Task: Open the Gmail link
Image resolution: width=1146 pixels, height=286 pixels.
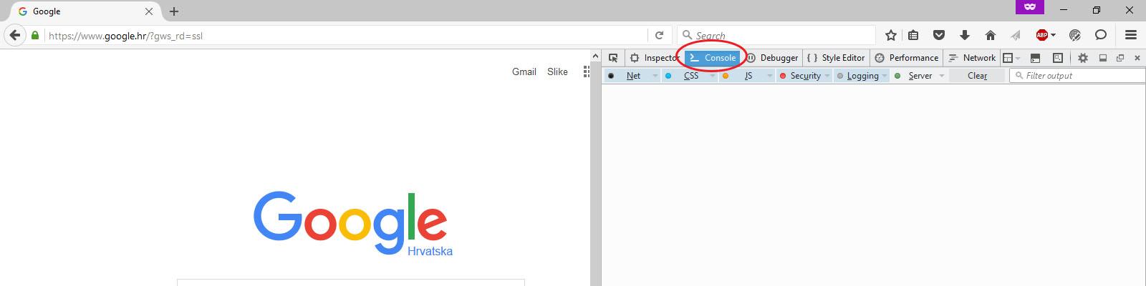Action: [x=524, y=71]
